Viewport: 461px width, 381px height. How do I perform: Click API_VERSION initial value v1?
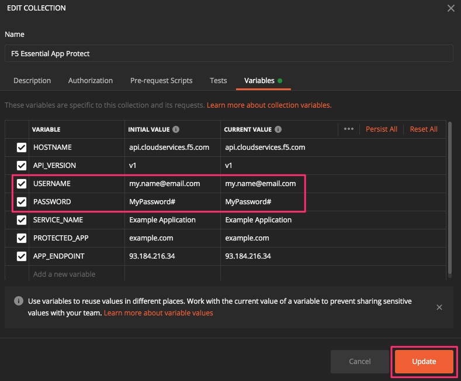133,166
